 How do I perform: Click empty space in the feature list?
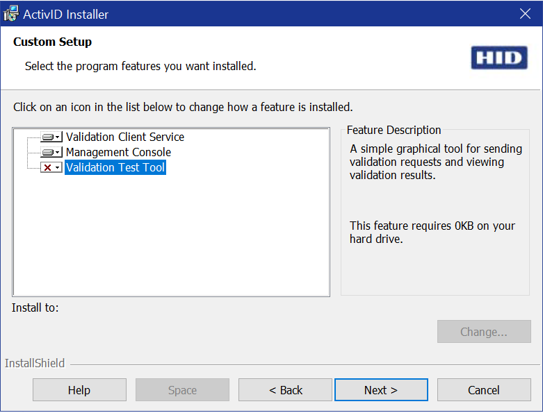click(x=171, y=235)
